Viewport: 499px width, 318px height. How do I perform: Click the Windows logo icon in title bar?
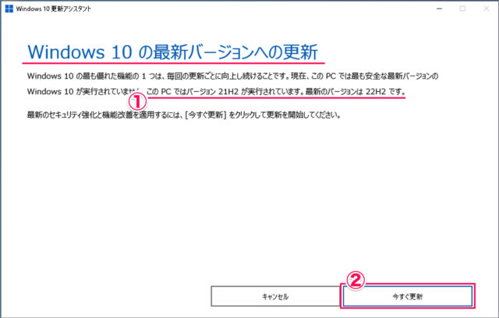pos(9,9)
